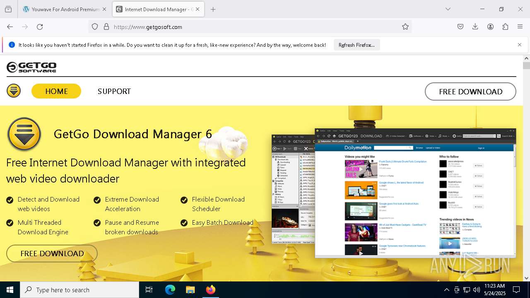
Task: Close the Internet Download Manager tab
Action: tap(198, 9)
